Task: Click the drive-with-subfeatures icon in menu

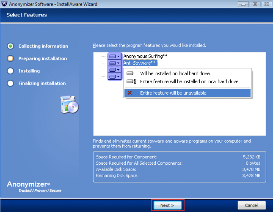Action: point(131,82)
